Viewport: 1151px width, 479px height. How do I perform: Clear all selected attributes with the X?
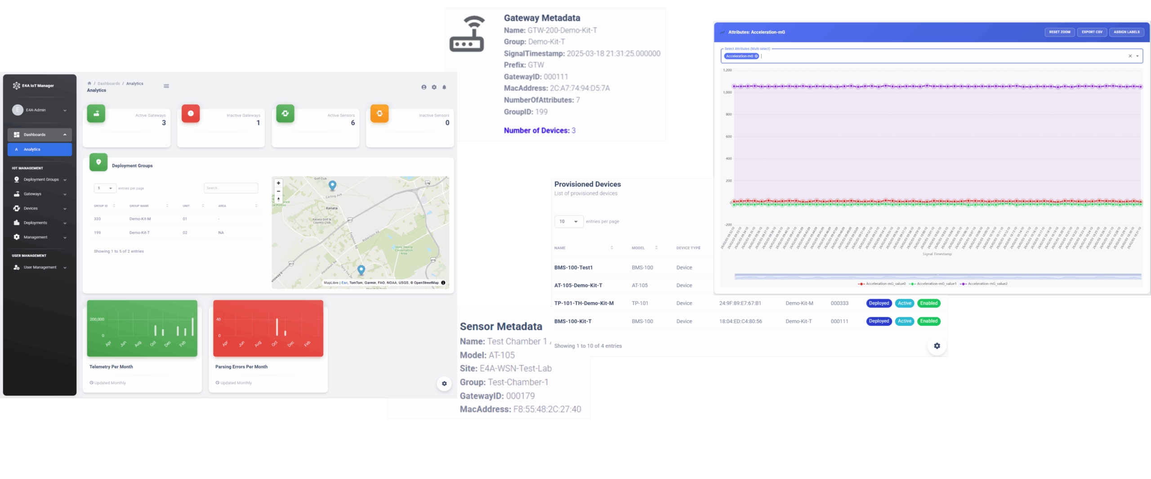point(1130,56)
